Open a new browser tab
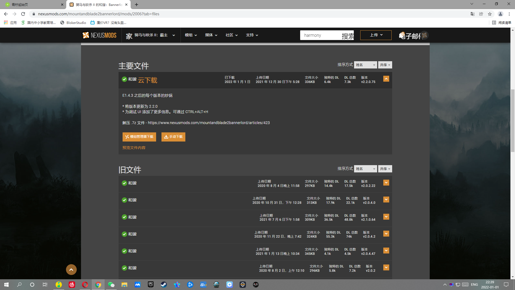The height and width of the screenshot is (290, 515). [x=137, y=5]
